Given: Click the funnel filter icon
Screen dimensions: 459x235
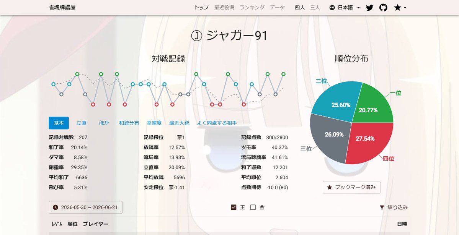Looking at the screenshot, I should click(x=382, y=207).
